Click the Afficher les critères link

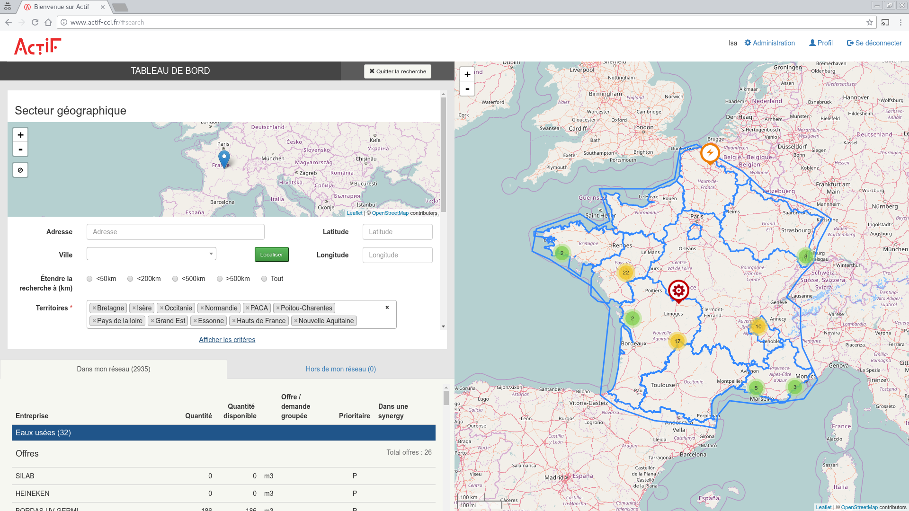coord(227,340)
